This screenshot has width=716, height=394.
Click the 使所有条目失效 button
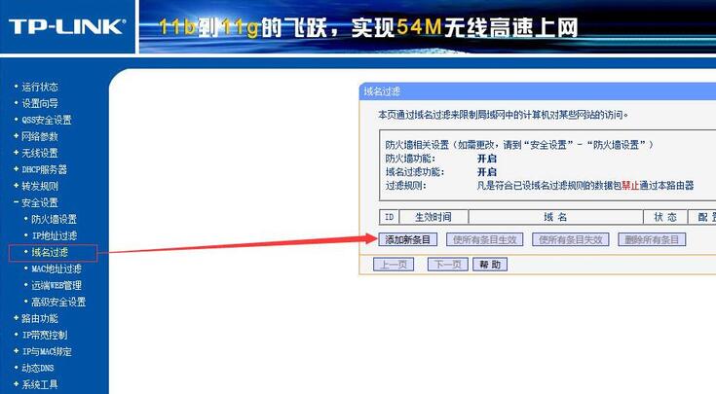(570, 239)
